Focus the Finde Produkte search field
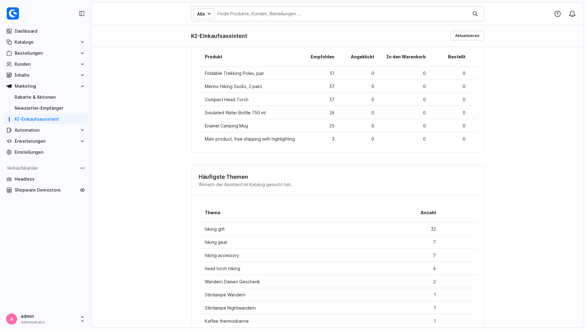This screenshot has height=330, width=586. click(x=342, y=14)
